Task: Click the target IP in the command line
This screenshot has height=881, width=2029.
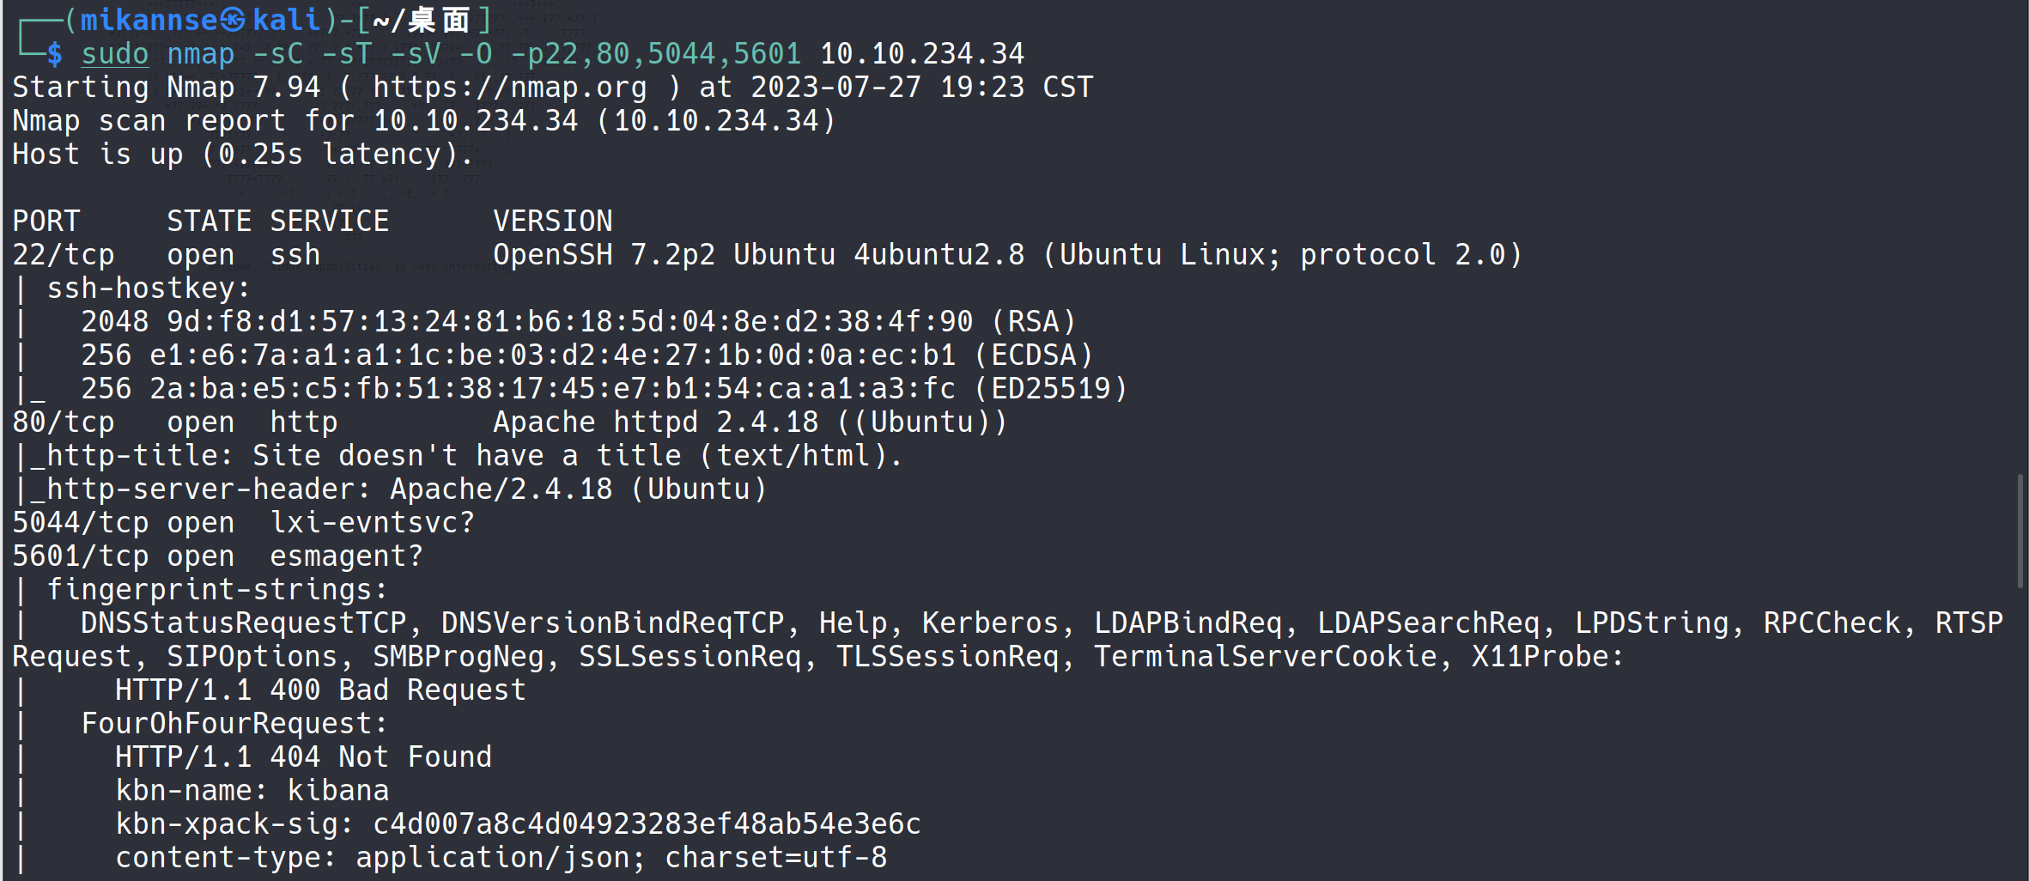Action: click(921, 54)
